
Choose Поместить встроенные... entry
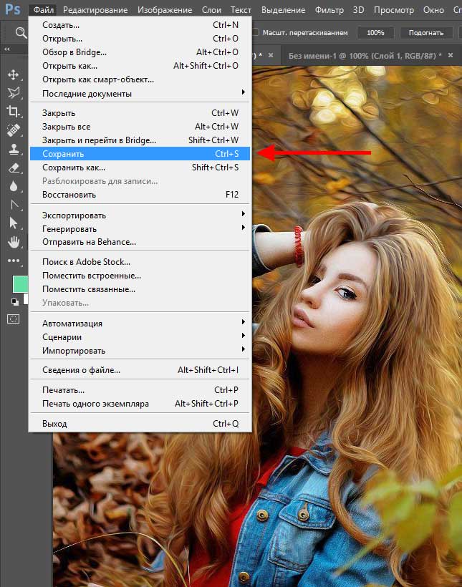[x=140, y=276]
